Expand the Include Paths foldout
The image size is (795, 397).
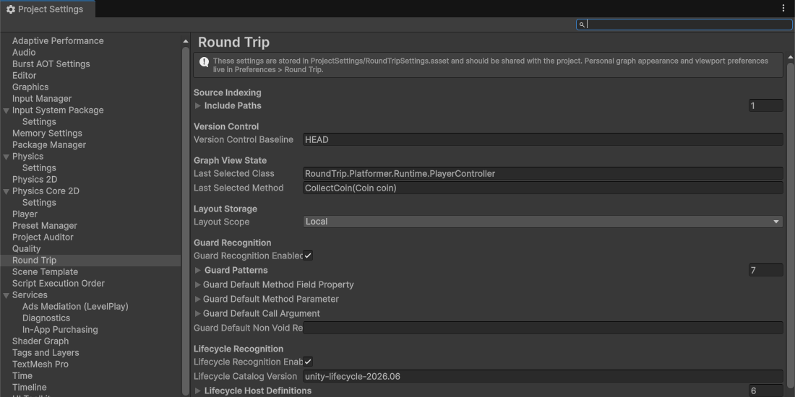point(198,105)
